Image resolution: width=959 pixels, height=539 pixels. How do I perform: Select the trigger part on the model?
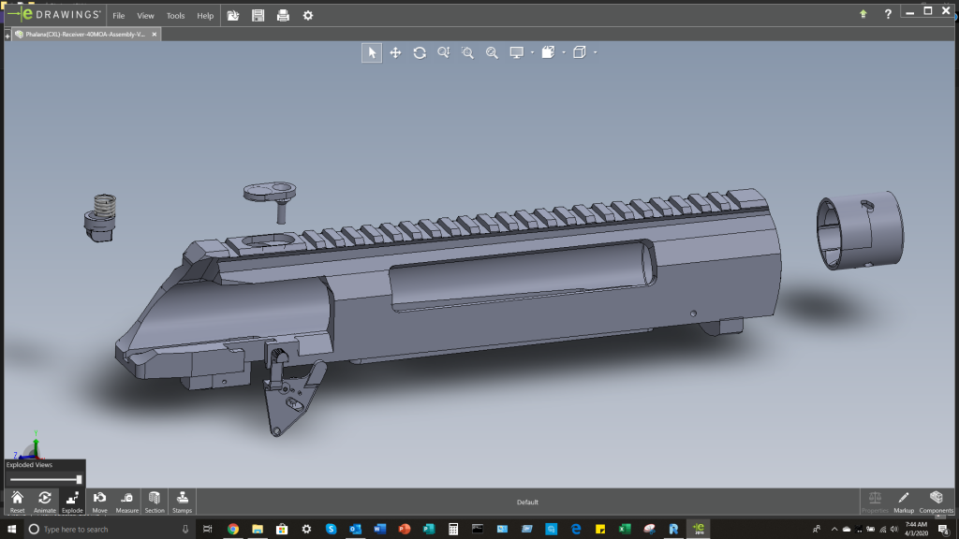pyautogui.click(x=292, y=397)
